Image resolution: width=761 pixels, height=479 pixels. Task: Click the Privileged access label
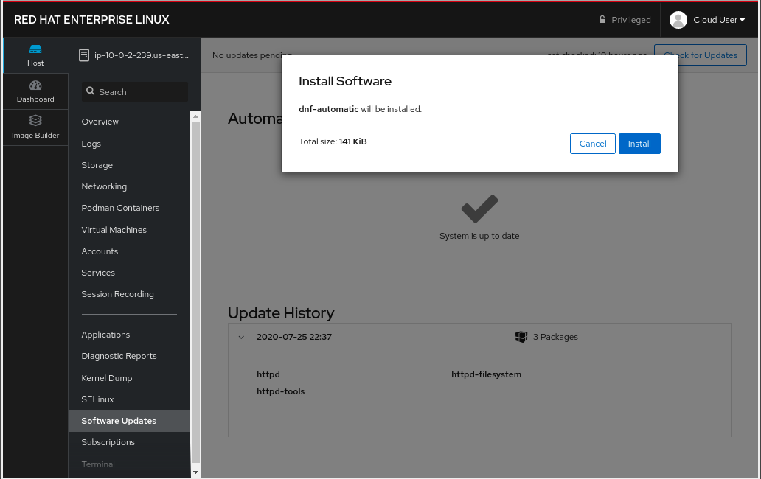pos(631,20)
